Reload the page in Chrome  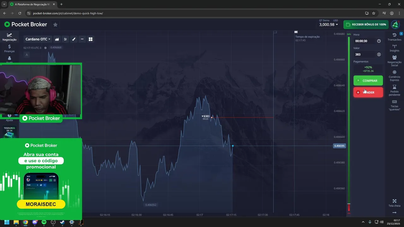[20, 13]
